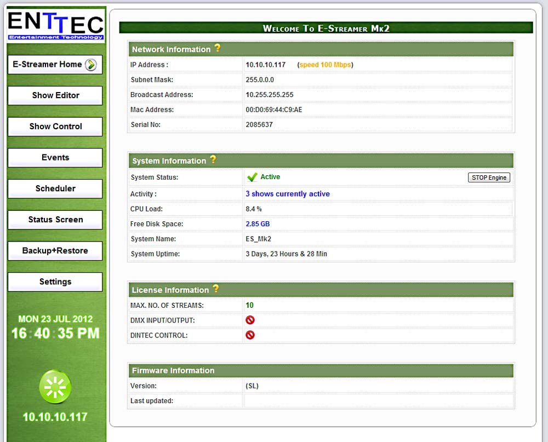This screenshot has width=548, height=442.
Task: Open the Show Control page
Action: coord(55,127)
